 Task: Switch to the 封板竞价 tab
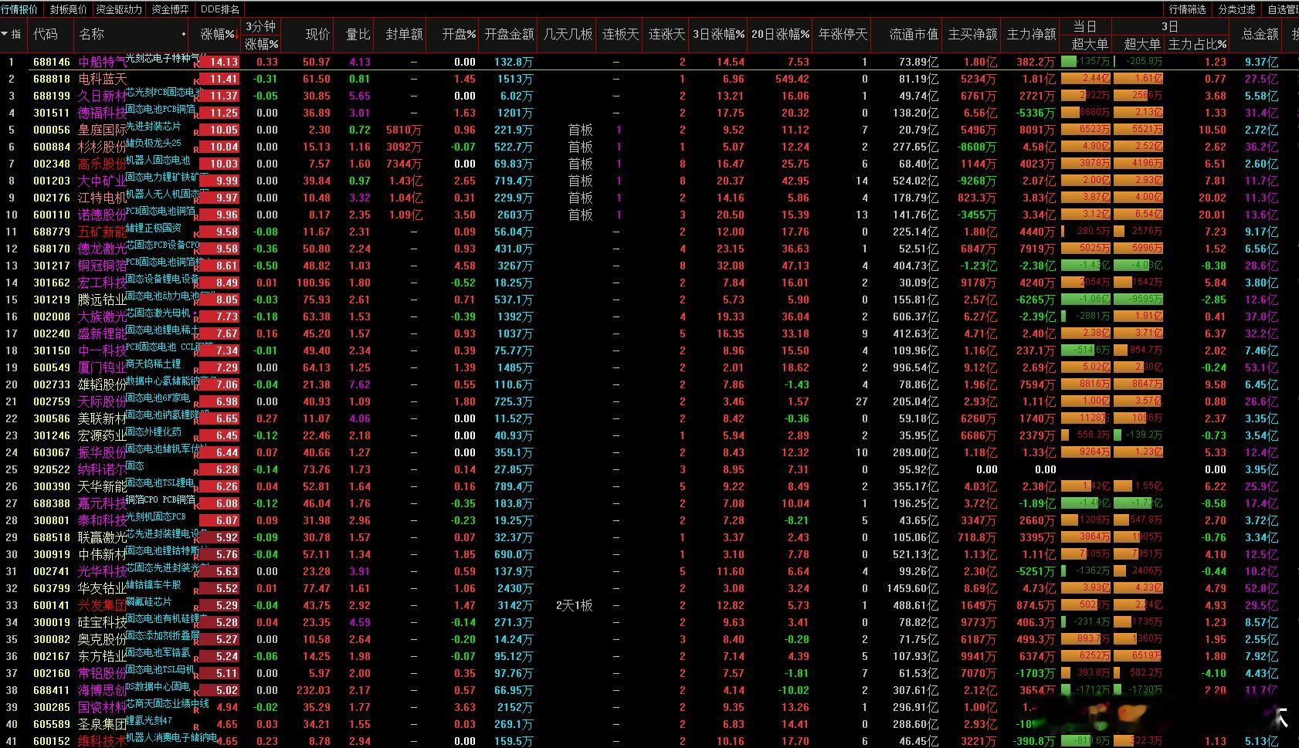coord(69,9)
